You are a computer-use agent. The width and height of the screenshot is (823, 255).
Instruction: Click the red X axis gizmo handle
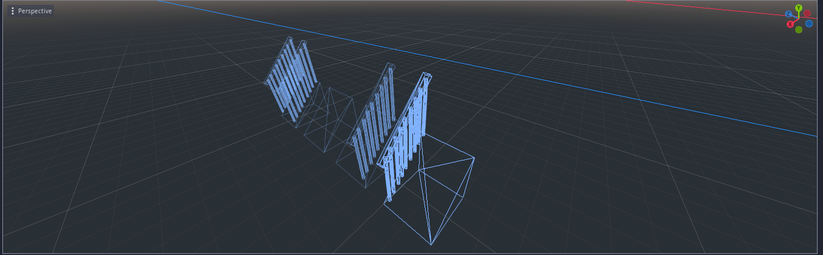pos(790,24)
